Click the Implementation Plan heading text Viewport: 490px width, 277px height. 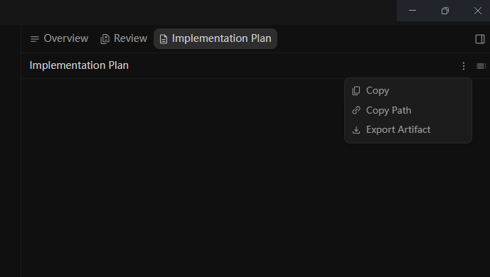[x=79, y=65]
